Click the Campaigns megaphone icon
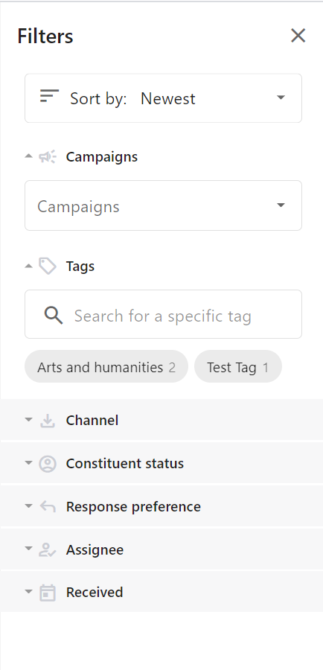The height and width of the screenshot is (670, 323). [x=48, y=157]
